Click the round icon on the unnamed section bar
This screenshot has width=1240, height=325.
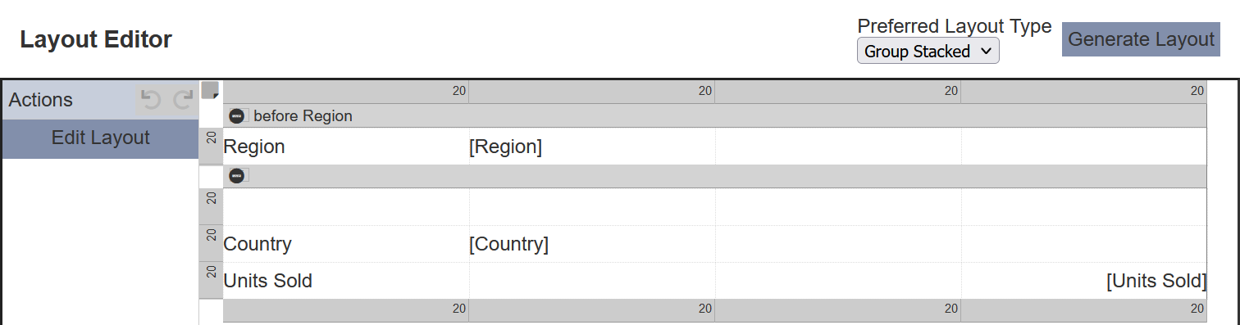coord(237,176)
